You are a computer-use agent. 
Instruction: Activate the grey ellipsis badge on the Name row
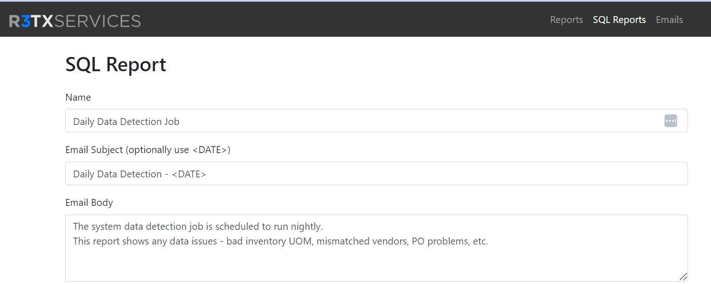coord(670,120)
